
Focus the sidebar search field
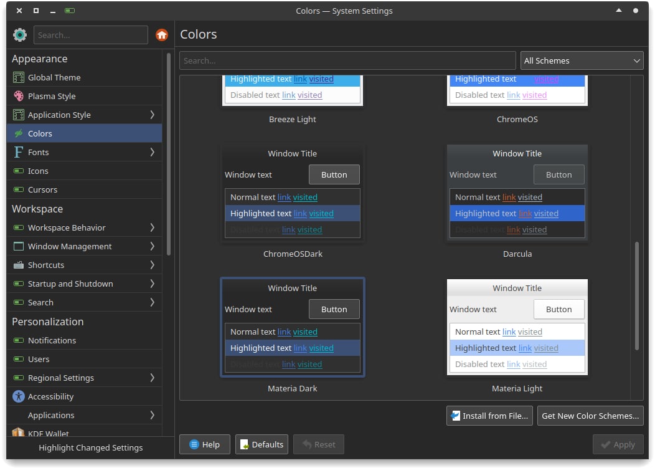(x=91, y=35)
